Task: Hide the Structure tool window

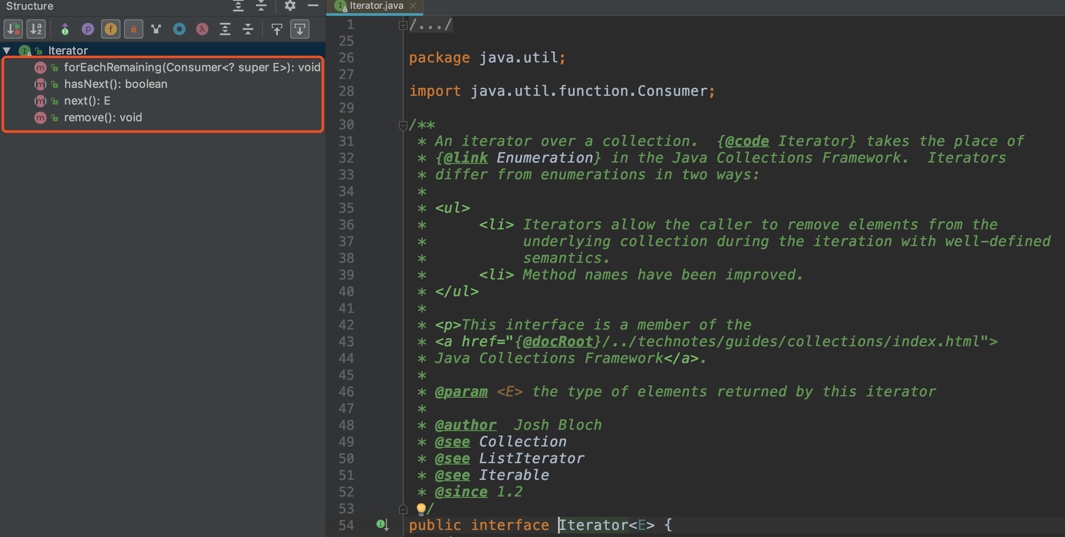Action: tap(313, 6)
